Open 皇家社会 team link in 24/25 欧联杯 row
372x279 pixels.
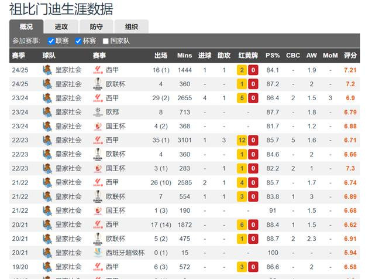click(68, 84)
